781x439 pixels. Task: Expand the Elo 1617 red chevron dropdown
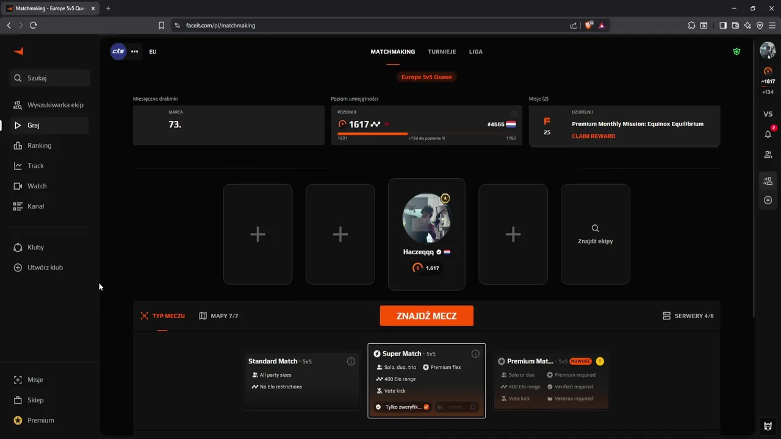[387, 124]
